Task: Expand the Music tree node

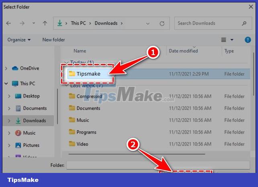Action: [x=9, y=133]
